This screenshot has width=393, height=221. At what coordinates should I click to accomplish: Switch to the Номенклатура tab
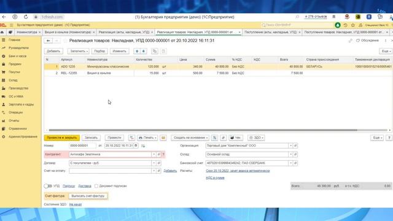(26, 33)
